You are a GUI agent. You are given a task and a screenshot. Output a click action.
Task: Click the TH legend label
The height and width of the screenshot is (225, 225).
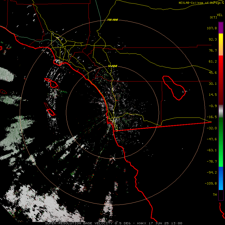215,195
